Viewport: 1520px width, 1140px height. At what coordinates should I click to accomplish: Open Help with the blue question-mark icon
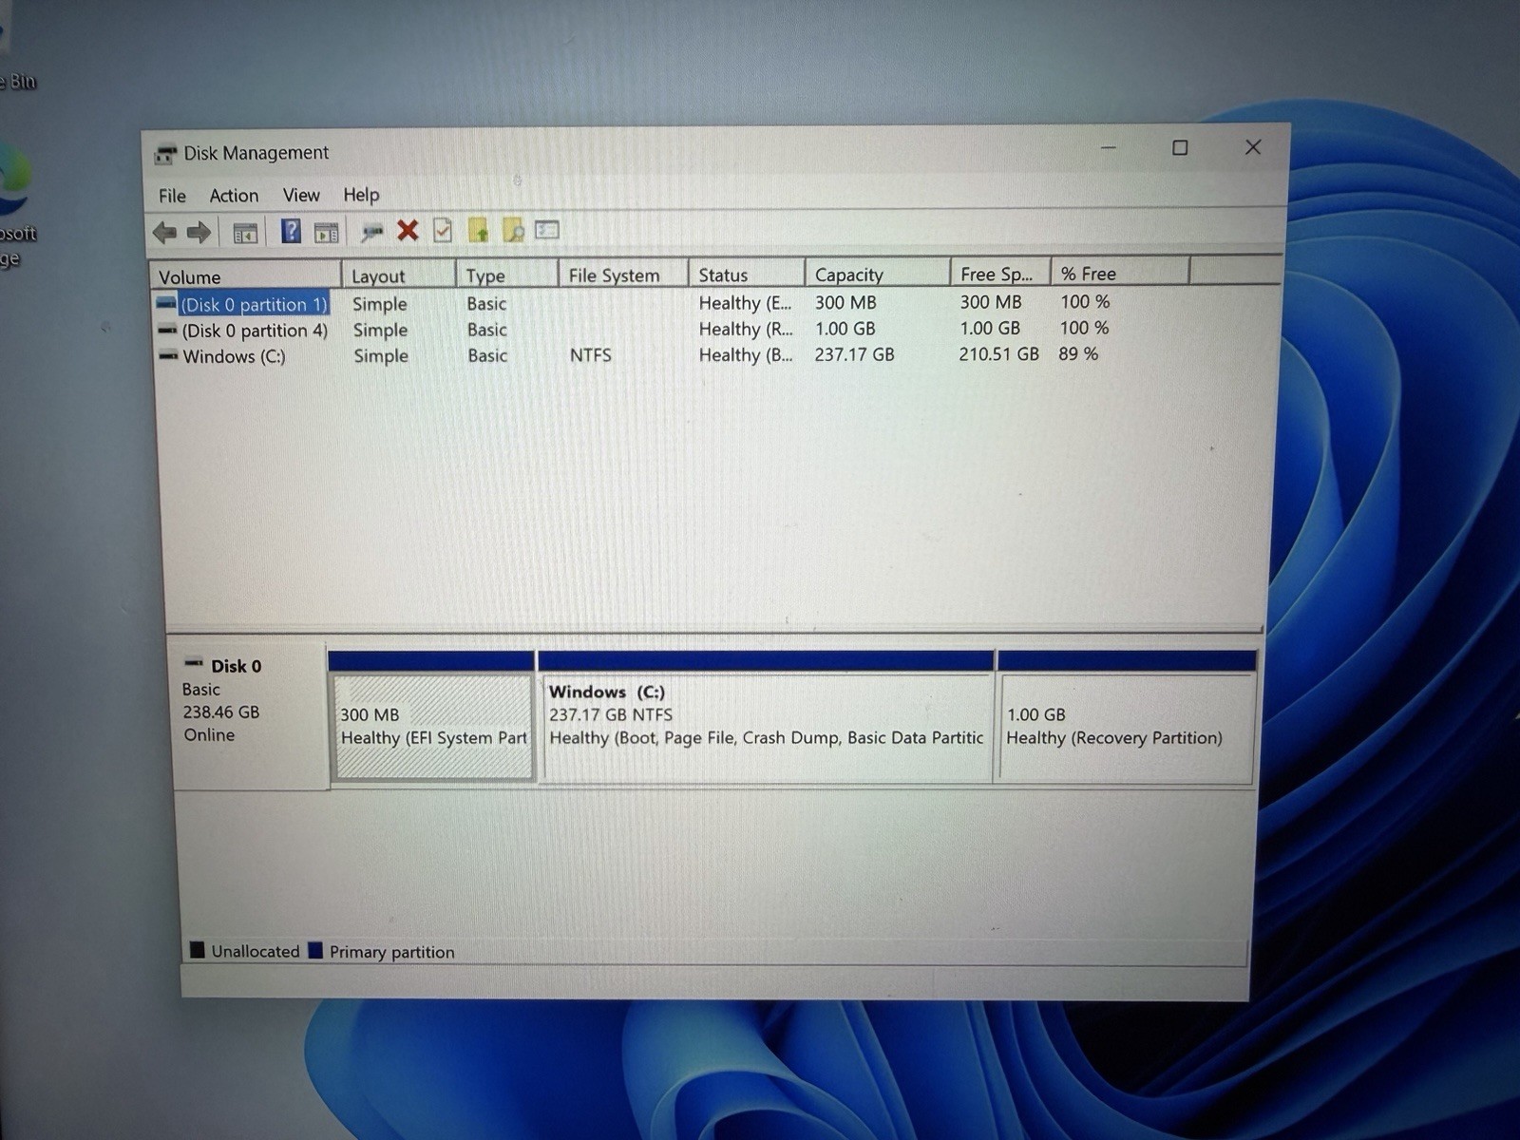291,231
